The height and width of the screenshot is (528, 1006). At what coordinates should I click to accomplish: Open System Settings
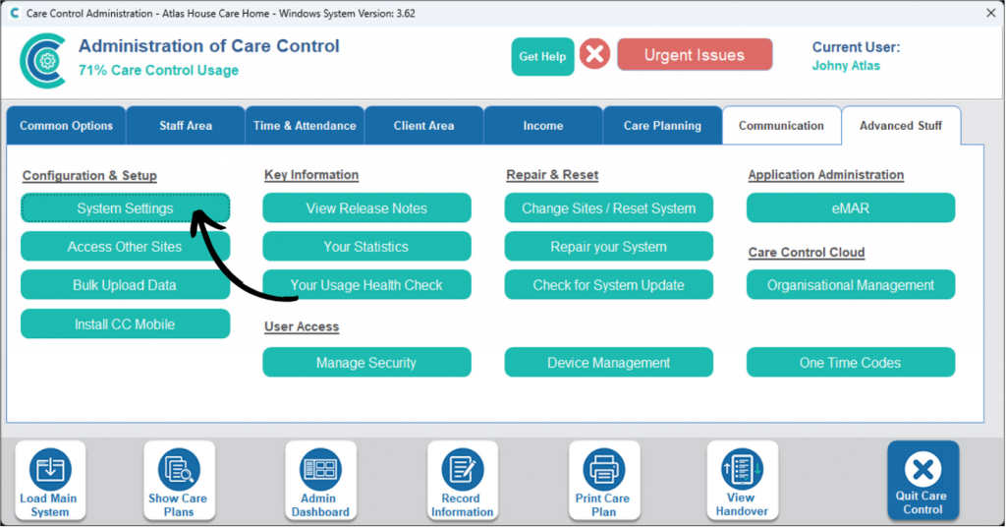(125, 208)
